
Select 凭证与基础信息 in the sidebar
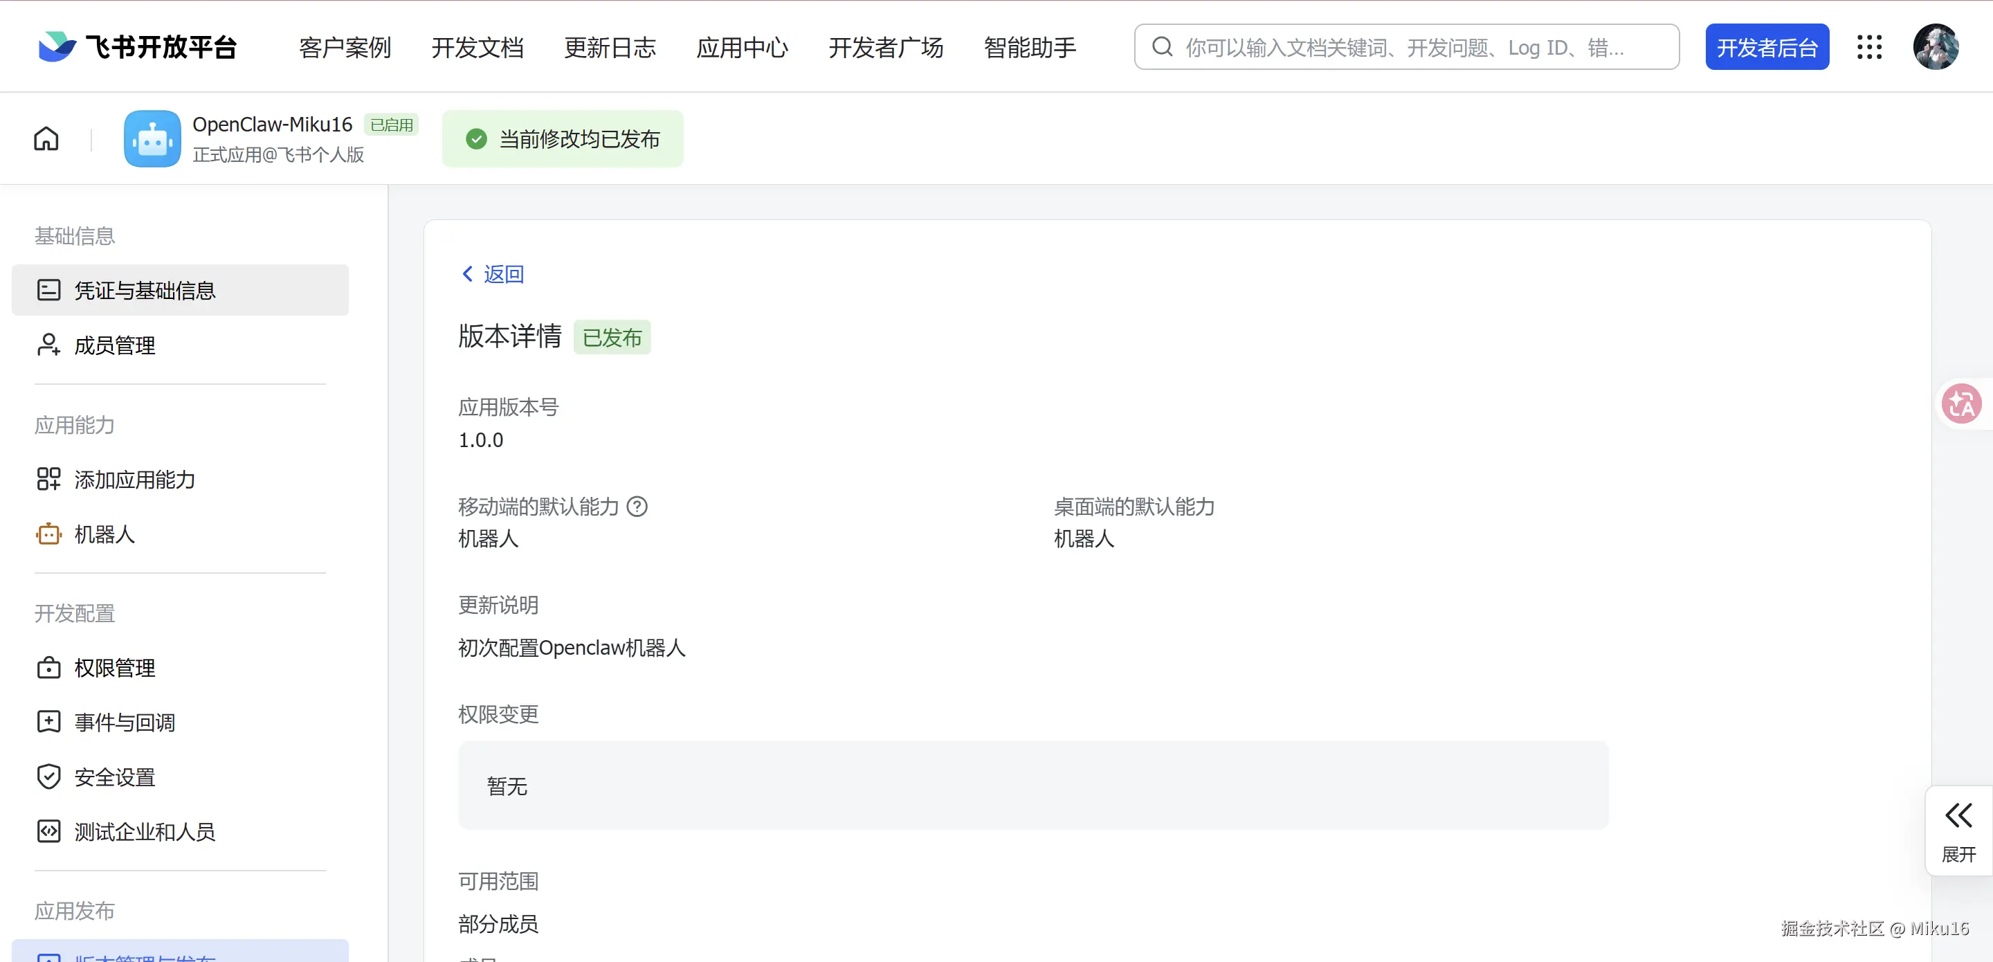pos(145,290)
